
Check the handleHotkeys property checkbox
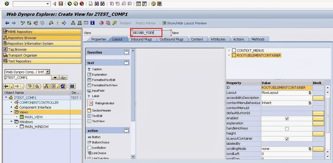pyautogui.click(x=287, y=129)
